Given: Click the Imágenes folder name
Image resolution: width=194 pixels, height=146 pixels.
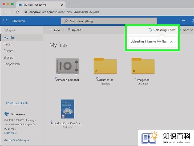Looking at the screenshot, I should (143, 80).
